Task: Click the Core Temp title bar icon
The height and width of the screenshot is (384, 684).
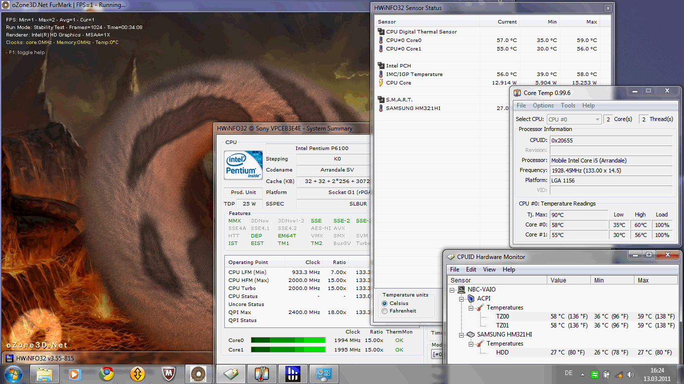Action: coord(517,92)
